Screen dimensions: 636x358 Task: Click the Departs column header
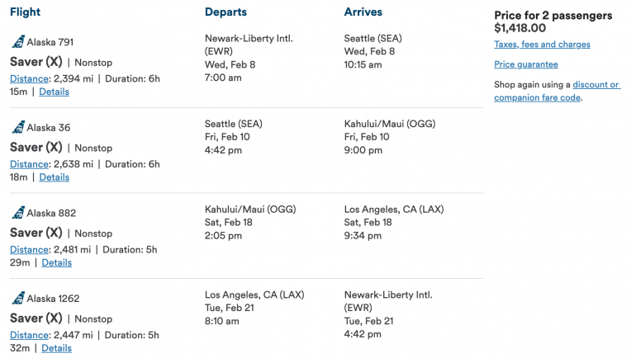[225, 12]
